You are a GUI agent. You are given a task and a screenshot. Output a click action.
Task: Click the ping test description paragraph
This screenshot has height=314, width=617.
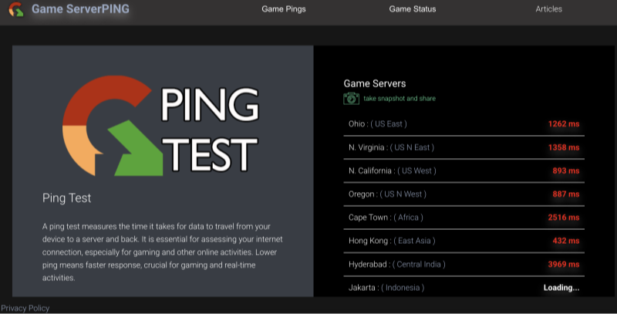163,252
